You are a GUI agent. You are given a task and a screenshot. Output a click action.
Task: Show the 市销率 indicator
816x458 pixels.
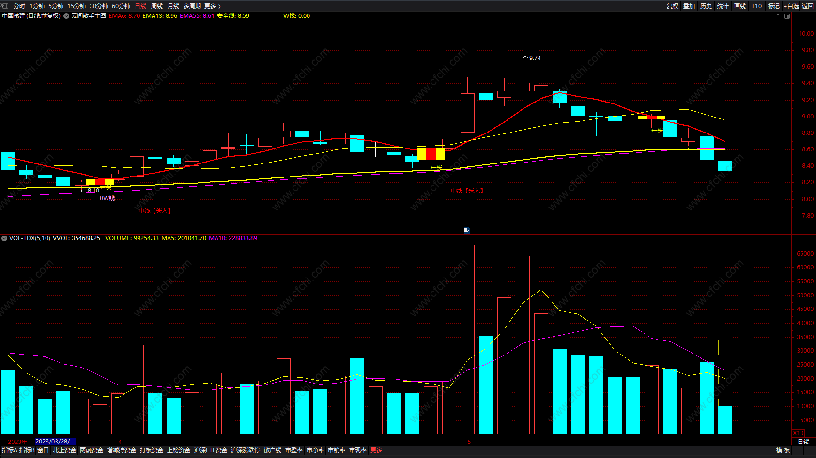point(337,450)
